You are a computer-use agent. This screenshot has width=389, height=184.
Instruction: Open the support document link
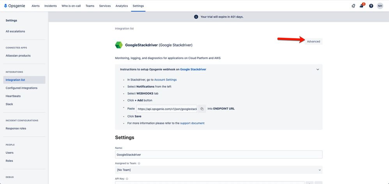click(192, 123)
